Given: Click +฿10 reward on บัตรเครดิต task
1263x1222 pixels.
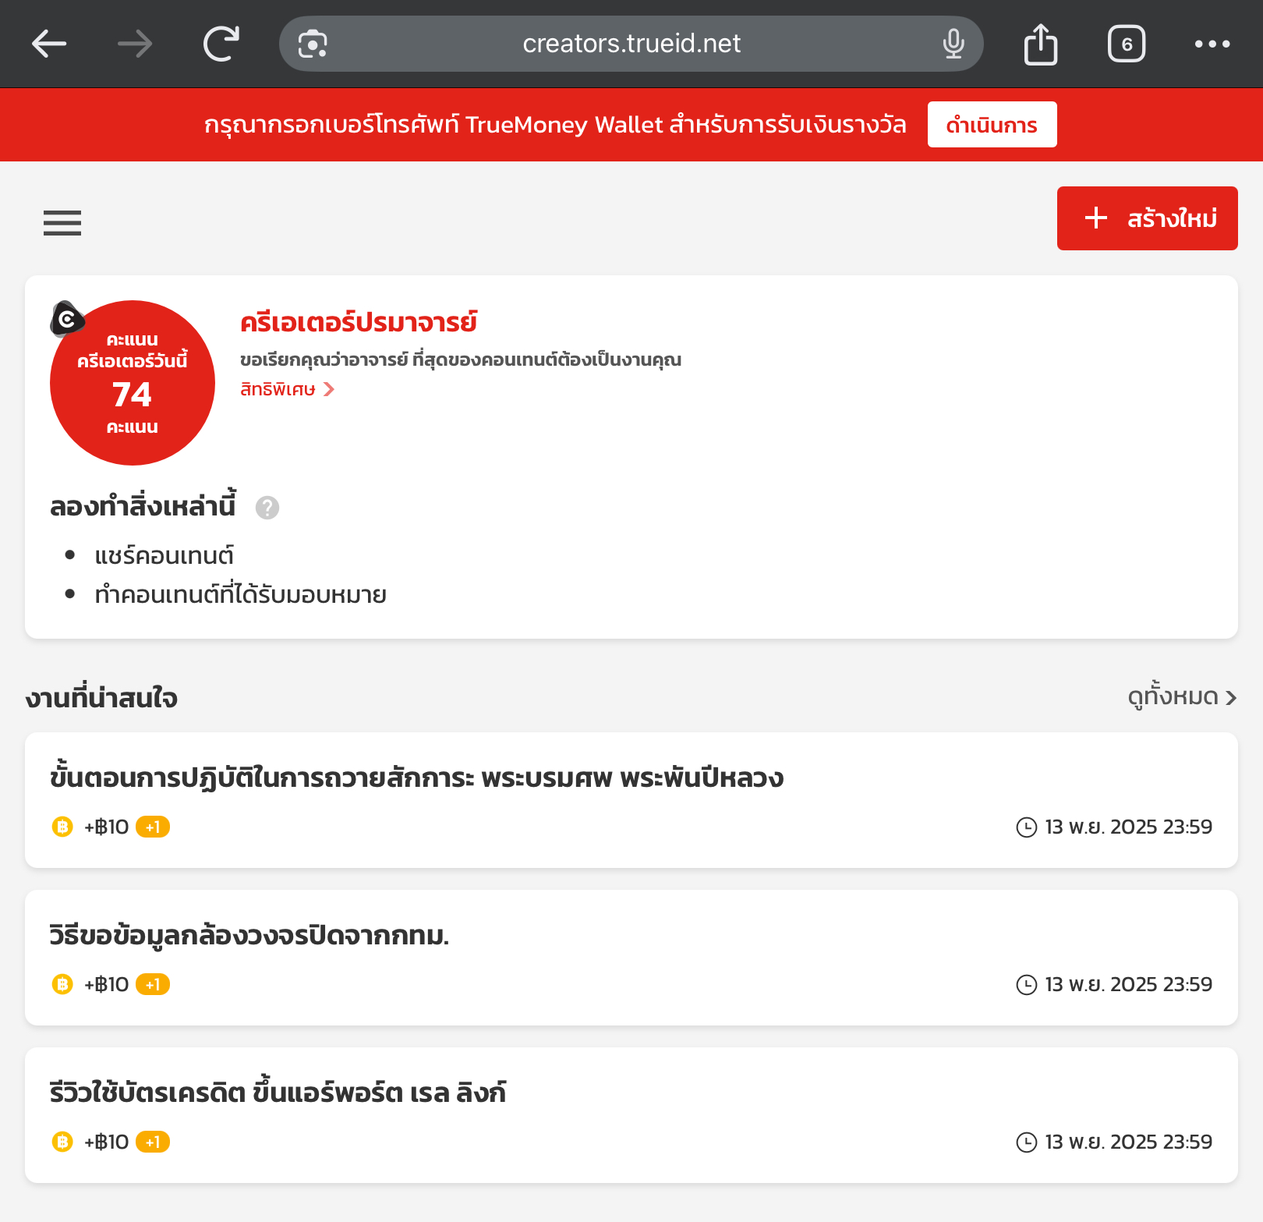Looking at the screenshot, I should [106, 1142].
